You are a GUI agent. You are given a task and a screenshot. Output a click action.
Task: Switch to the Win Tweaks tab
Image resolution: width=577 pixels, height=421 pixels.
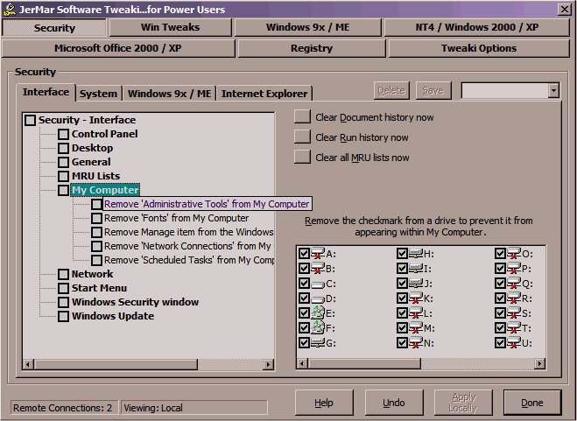[x=171, y=27]
